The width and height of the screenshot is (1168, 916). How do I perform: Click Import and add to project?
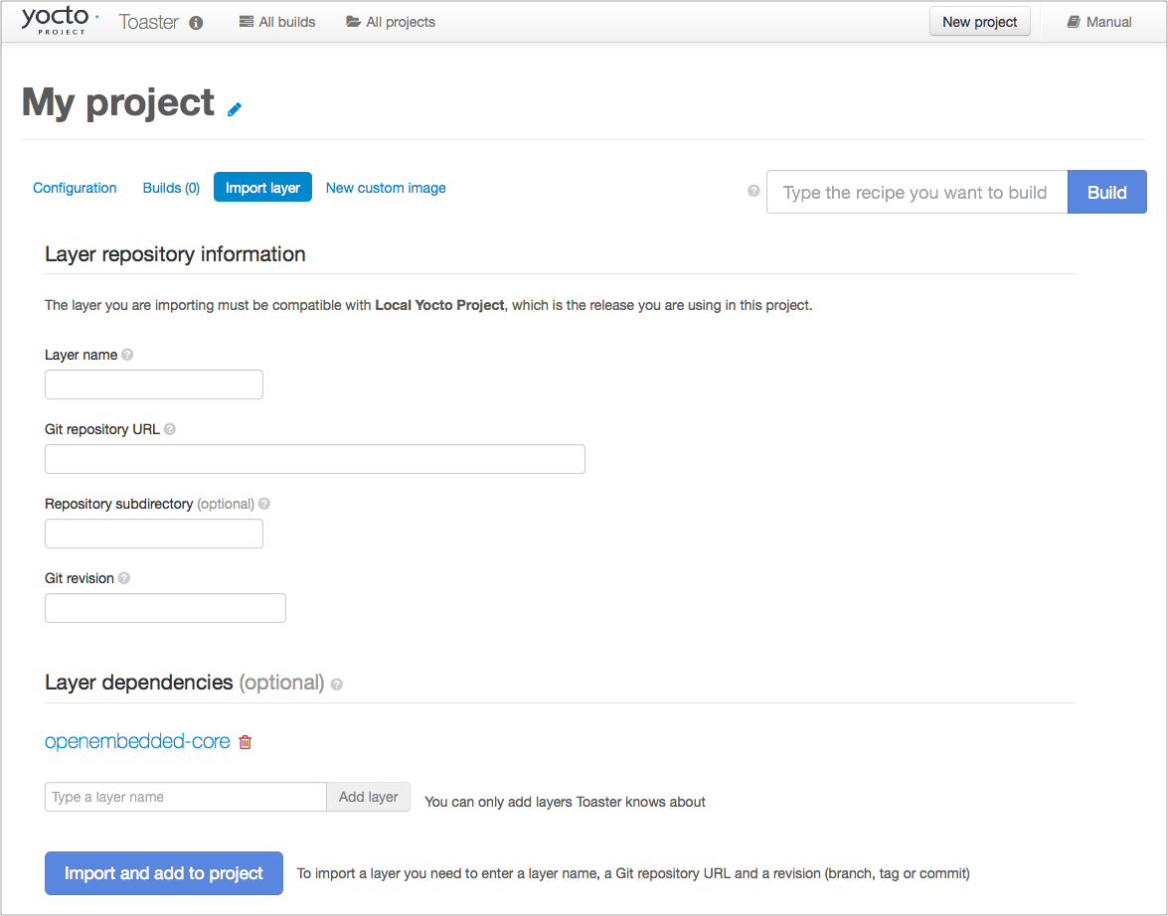click(164, 873)
